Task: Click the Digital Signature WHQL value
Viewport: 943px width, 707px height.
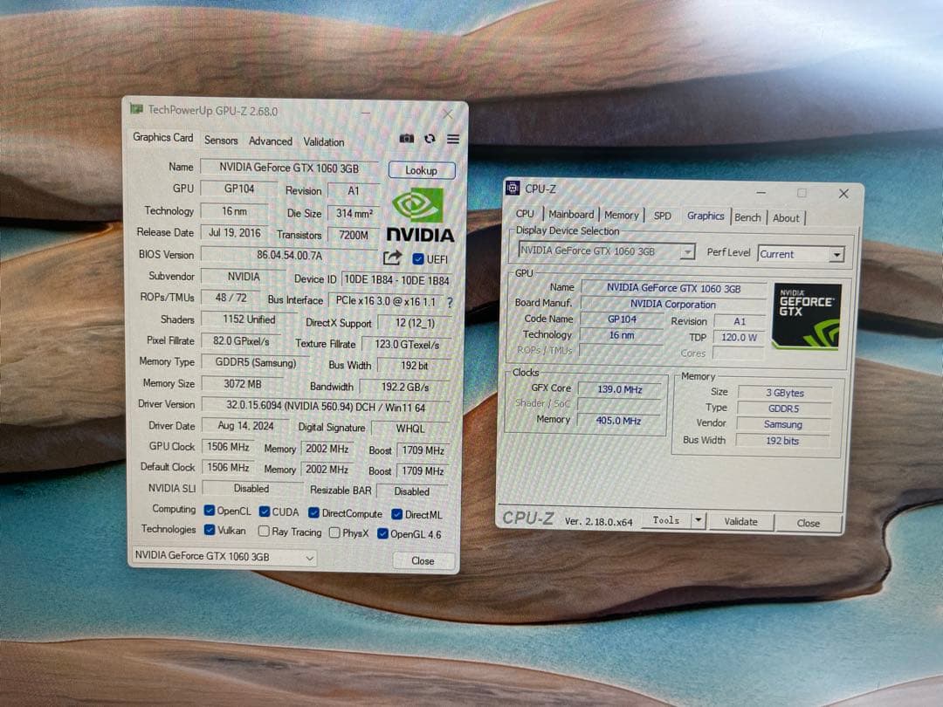Action: [410, 428]
